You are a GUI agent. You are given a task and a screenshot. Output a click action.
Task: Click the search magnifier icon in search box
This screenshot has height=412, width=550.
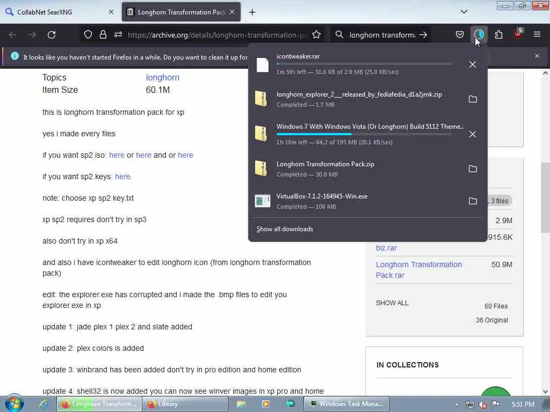coord(339,35)
